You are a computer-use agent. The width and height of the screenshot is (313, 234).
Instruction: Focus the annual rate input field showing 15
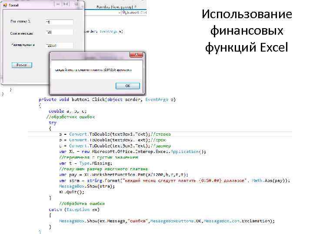[x=59, y=22]
